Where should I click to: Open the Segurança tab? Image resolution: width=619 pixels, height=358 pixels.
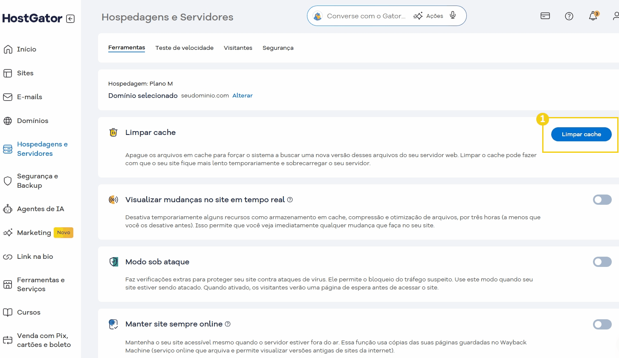pos(278,48)
